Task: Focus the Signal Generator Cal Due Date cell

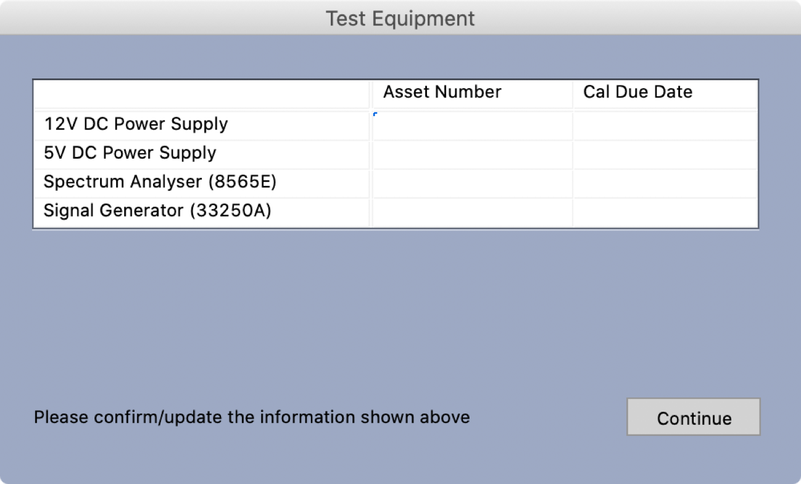Action: [665, 212]
